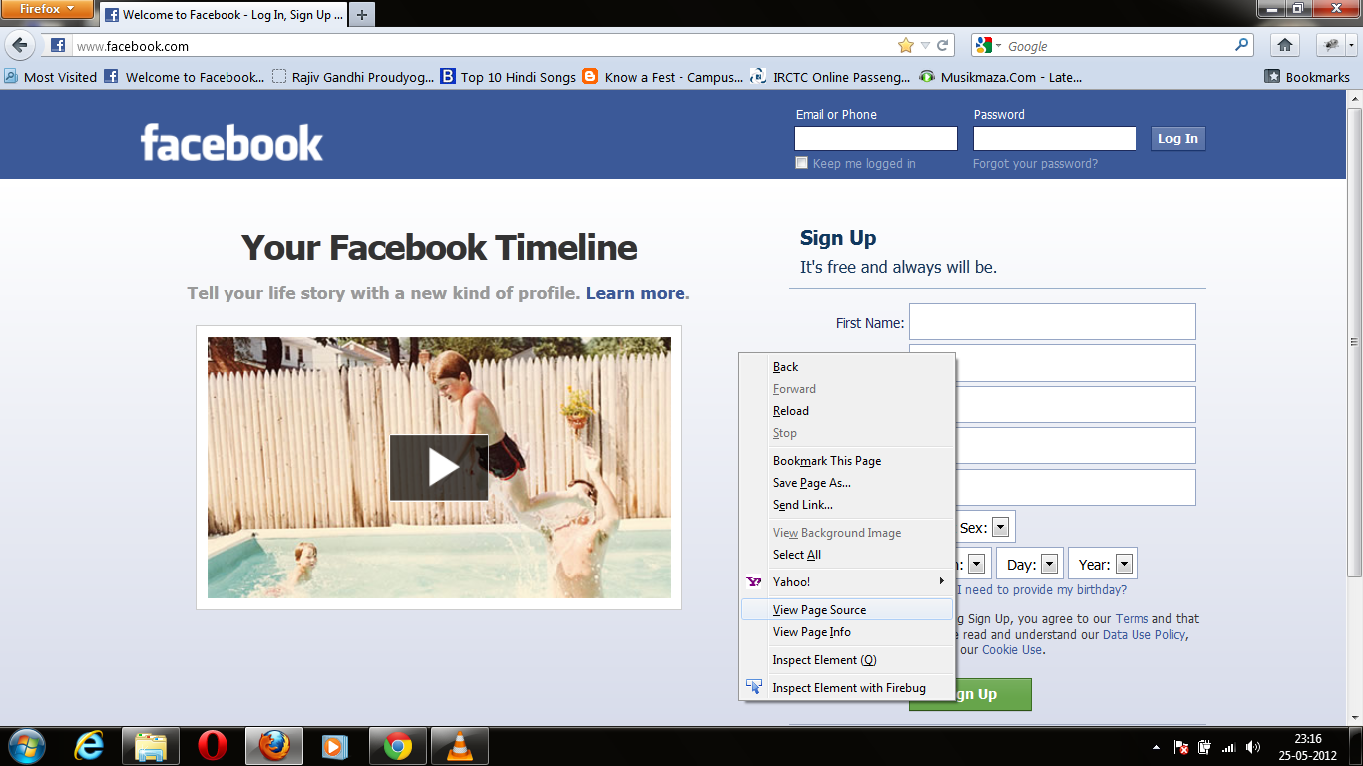
Task: Click the Firebug icon in the navigation toolbar
Action: coord(1331,45)
